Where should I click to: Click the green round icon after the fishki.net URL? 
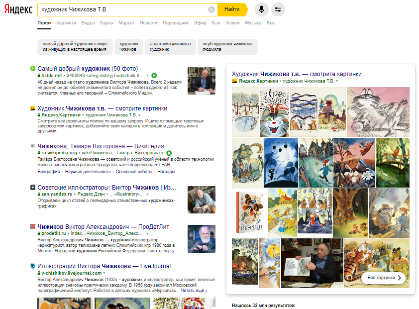click(x=154, y=76)
